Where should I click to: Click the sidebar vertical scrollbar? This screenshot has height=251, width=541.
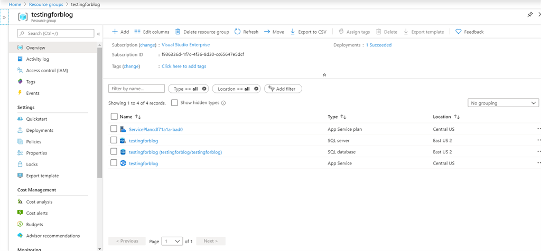[100, 113]
